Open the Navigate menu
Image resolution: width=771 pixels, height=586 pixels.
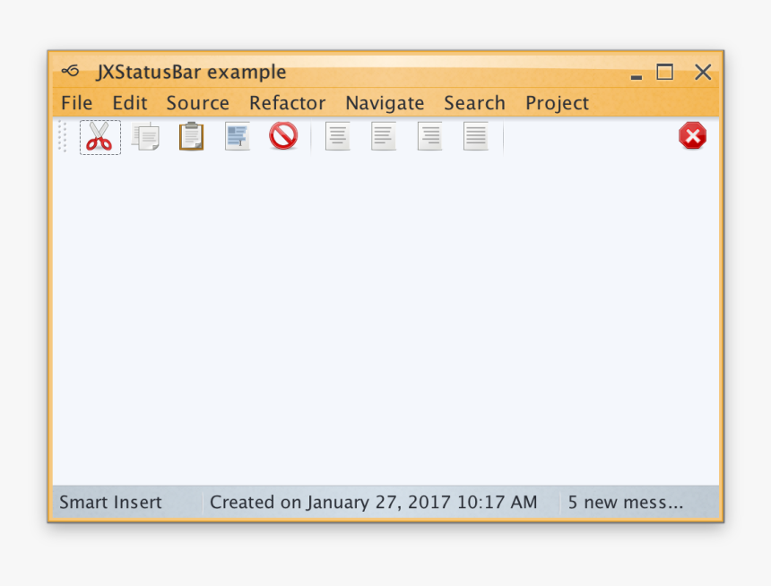pos(385,103)
